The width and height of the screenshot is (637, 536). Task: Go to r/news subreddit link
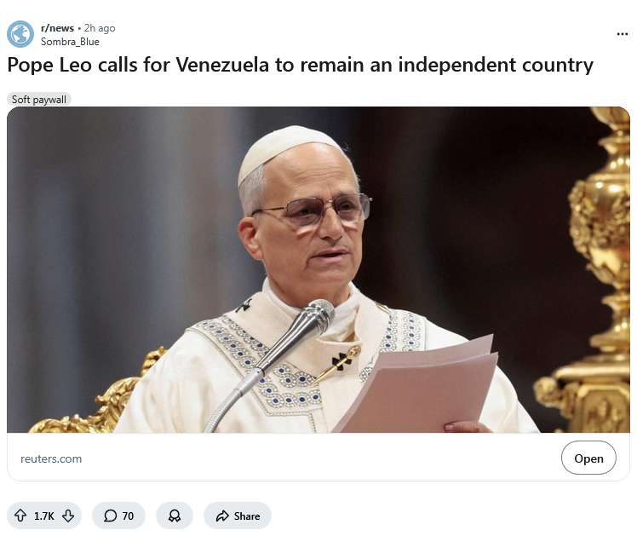click(57, 28)
